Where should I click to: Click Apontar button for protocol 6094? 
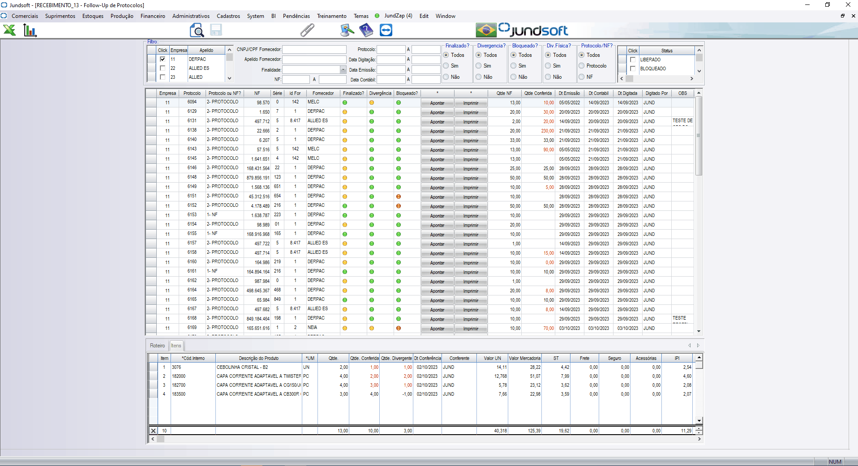(x=438, y=103)
